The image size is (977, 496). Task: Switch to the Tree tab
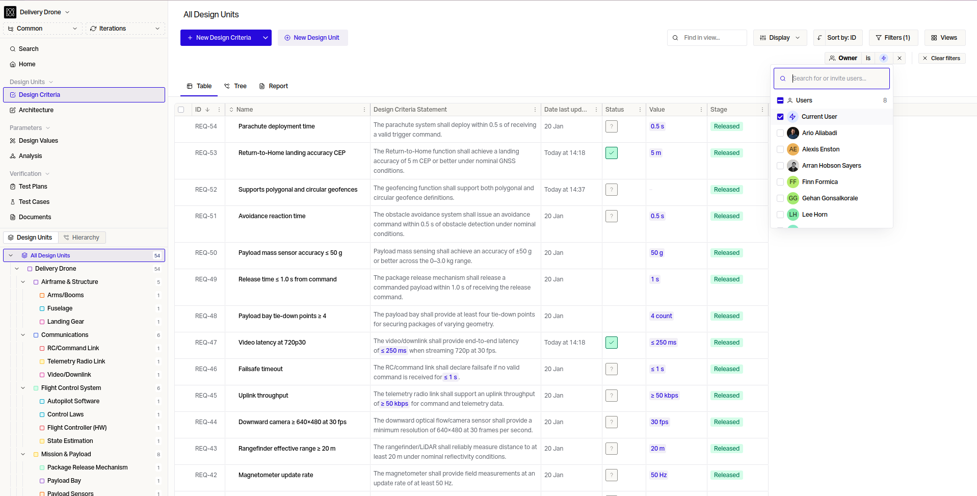click(x=235, y=86)
